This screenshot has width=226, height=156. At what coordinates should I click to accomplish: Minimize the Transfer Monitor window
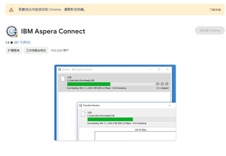tap(169, 105)
